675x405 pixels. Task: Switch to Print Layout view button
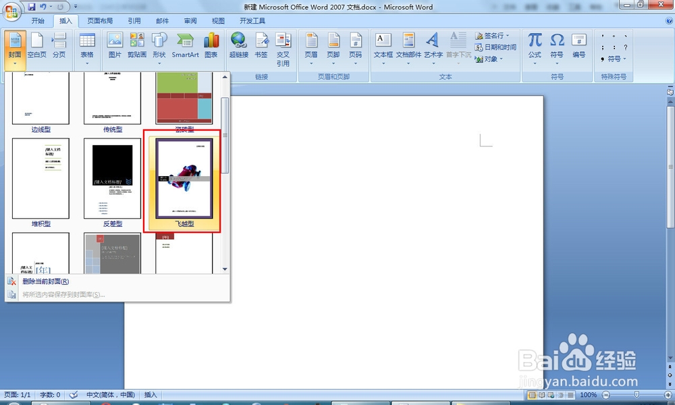pos(532,395)
